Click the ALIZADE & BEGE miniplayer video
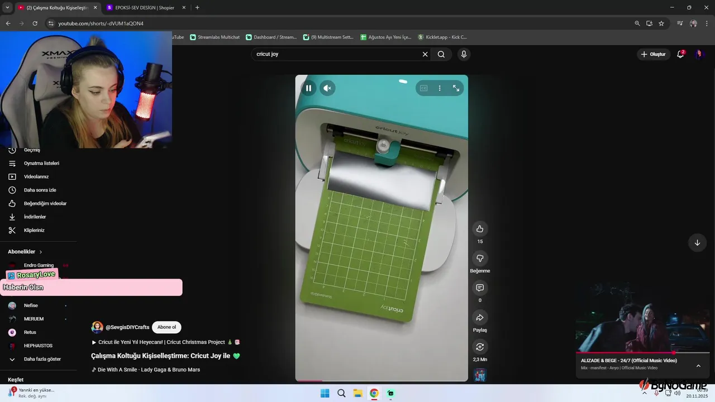715x402 pixels. [x=643, y=317]
